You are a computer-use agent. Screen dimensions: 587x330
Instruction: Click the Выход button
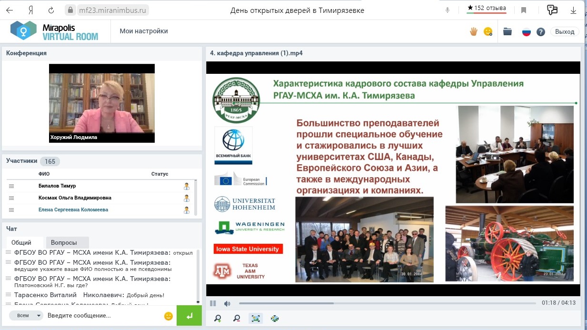(x=565, y=31)
